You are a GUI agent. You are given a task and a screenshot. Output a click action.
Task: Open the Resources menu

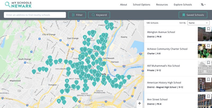(x=162, y=5)
